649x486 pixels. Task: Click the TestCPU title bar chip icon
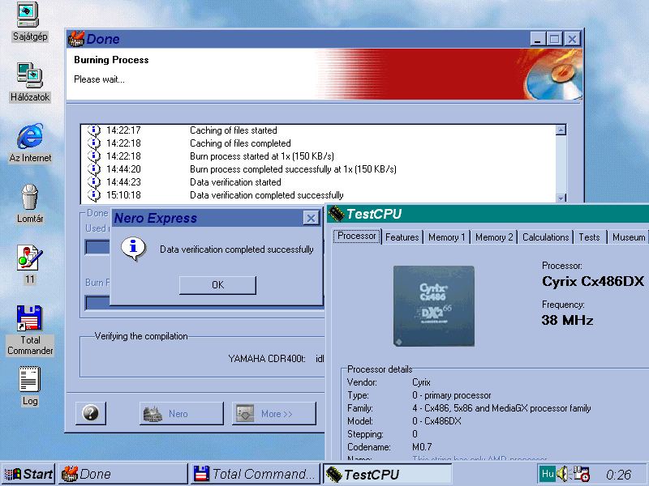[336, 214]
